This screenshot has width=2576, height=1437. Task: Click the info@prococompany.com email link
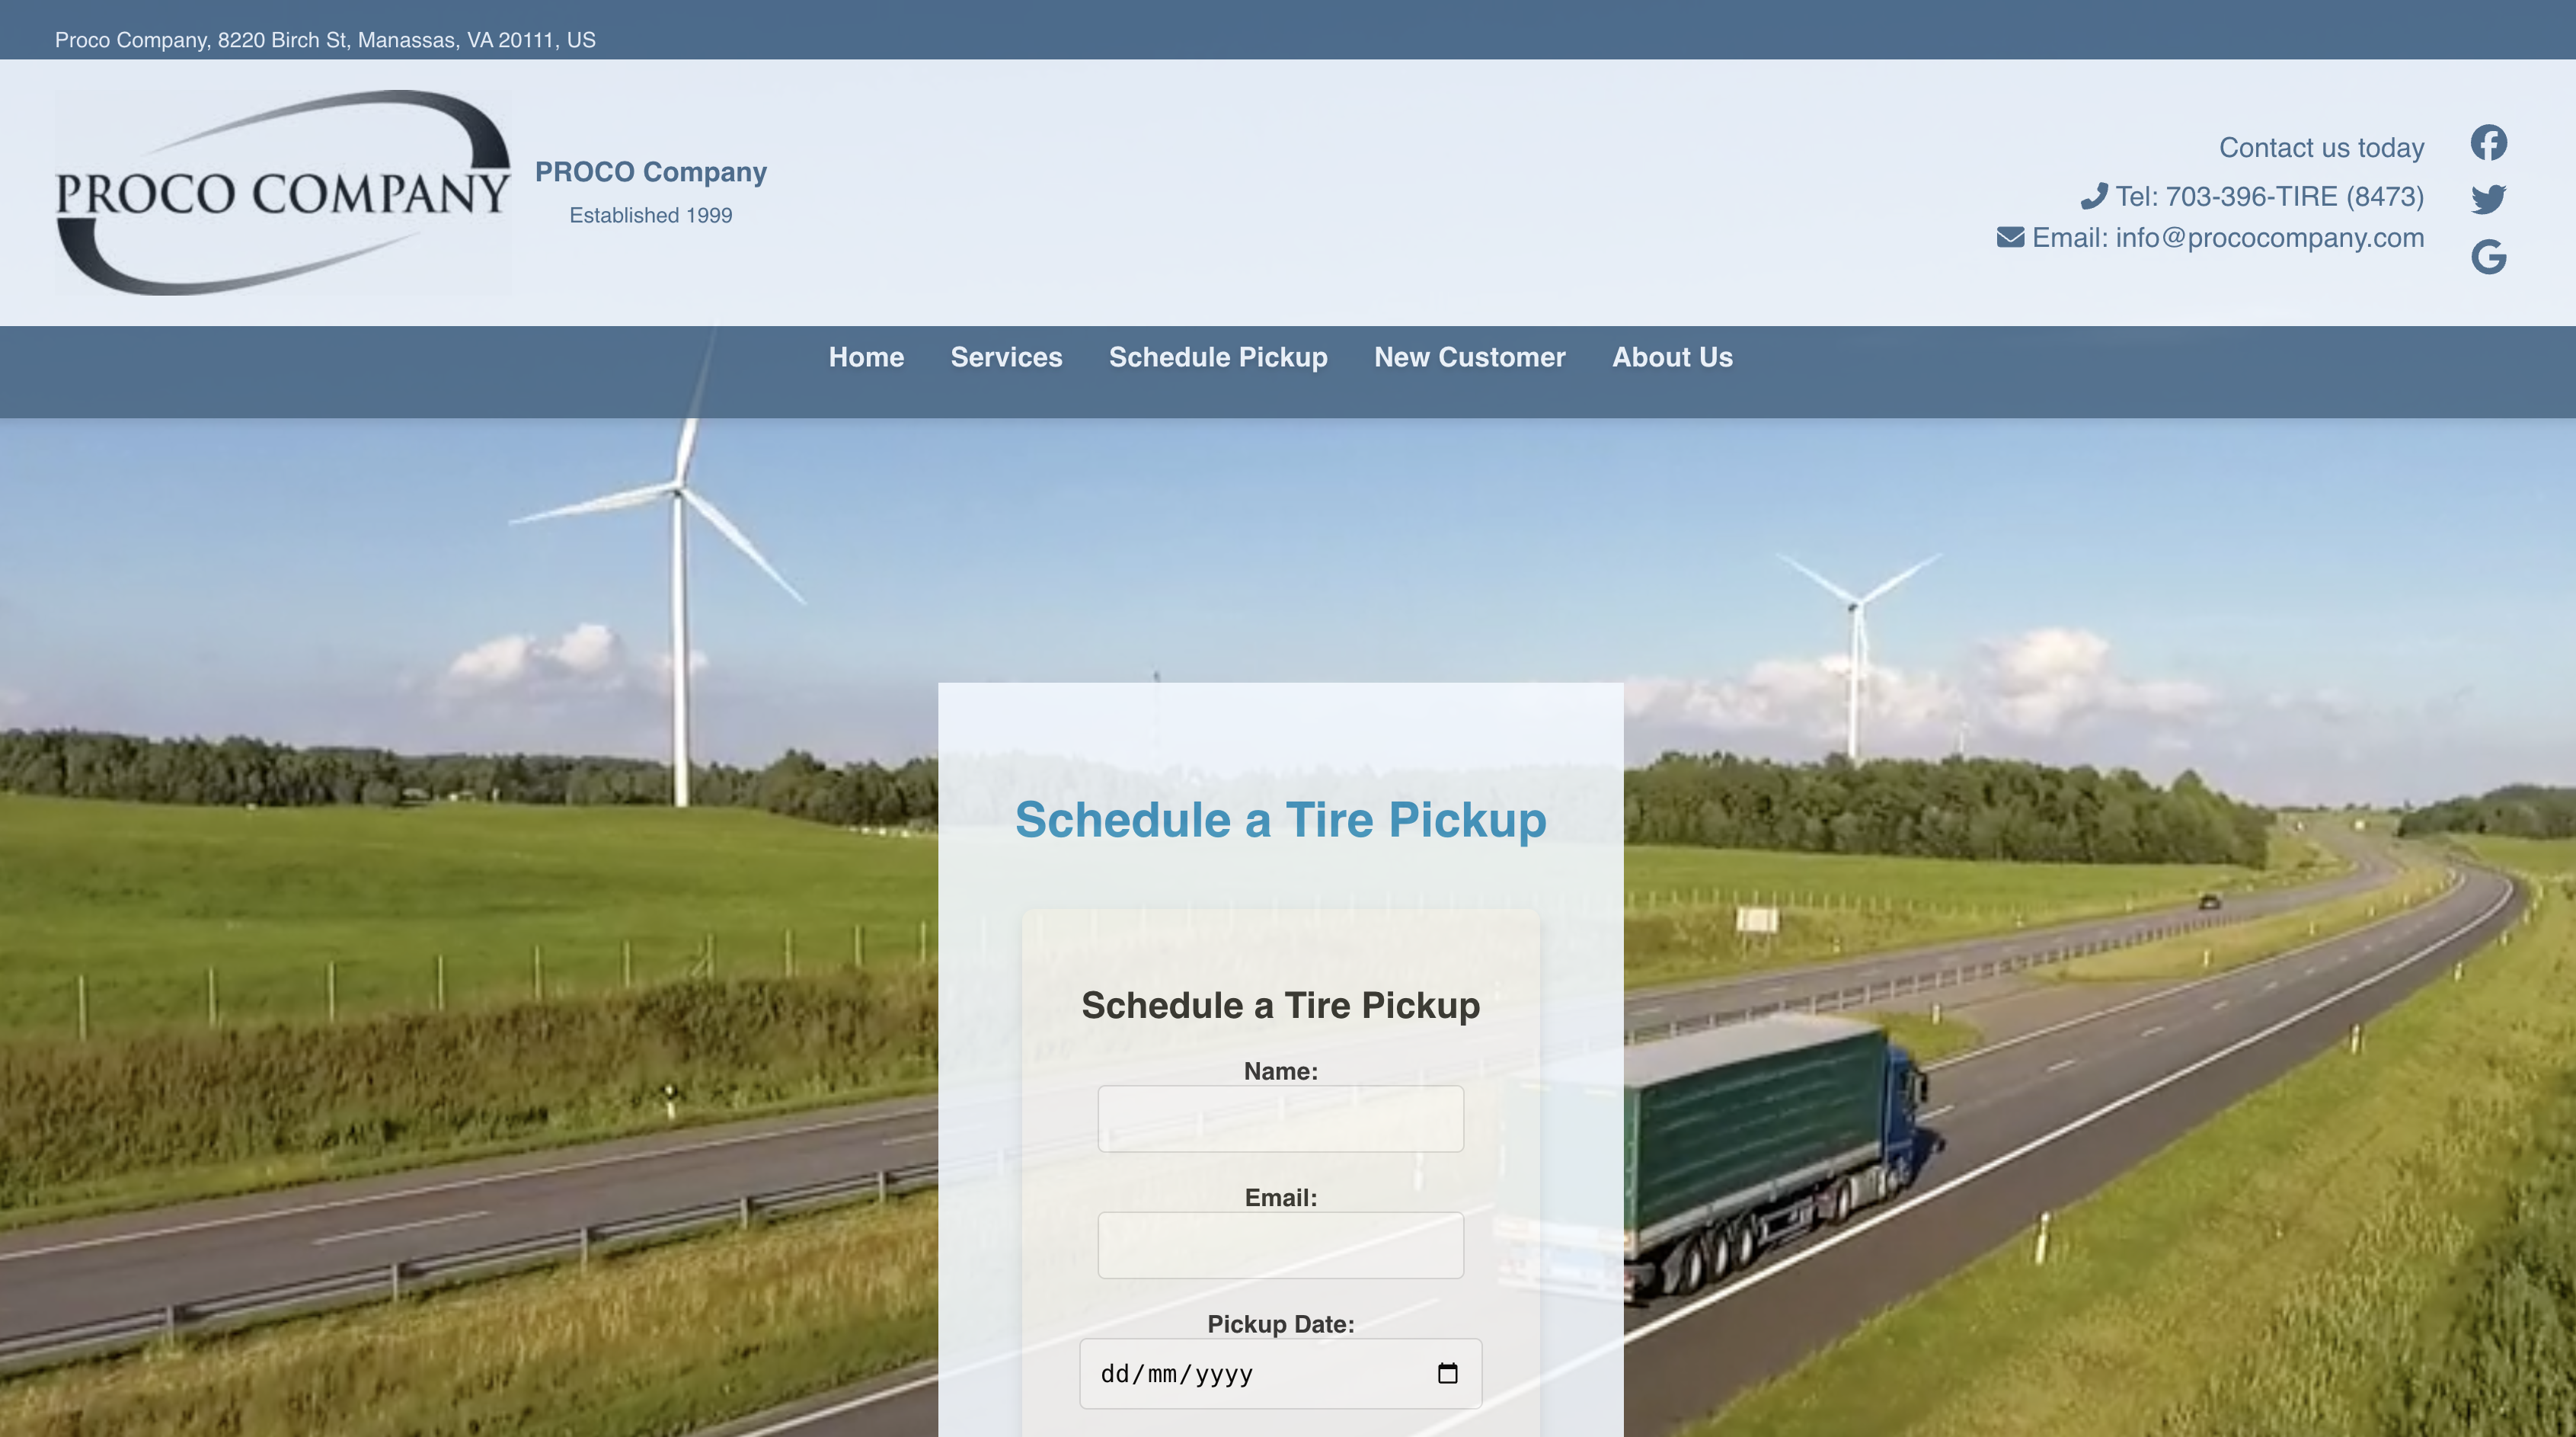click(2269, 238)
